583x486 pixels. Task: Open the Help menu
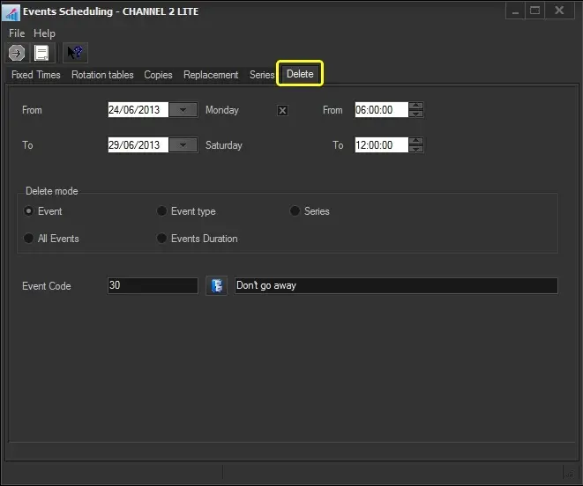click(x=44, y=33)
